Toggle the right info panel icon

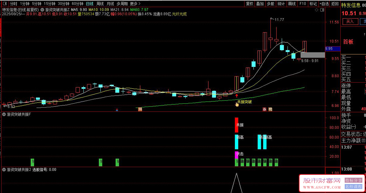coord(322,10)
